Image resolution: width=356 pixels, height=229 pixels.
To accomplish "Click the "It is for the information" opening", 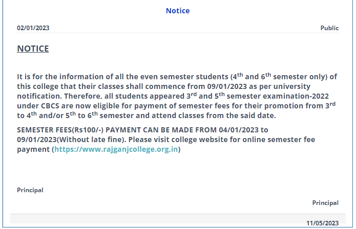I will (x=57, y=77).
